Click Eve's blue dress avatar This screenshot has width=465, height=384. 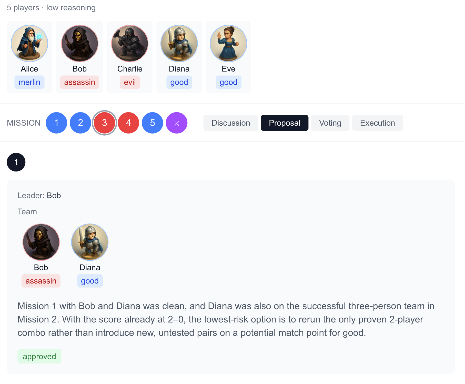pos(228,43)
